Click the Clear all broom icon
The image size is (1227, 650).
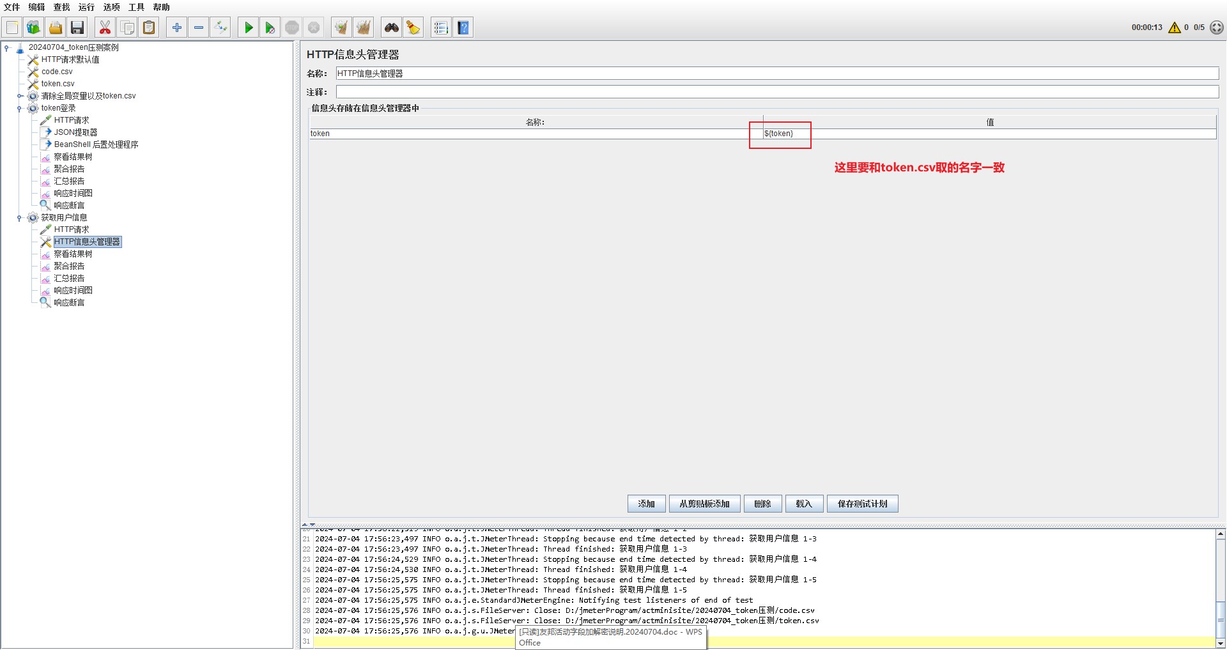coord(363,27)
